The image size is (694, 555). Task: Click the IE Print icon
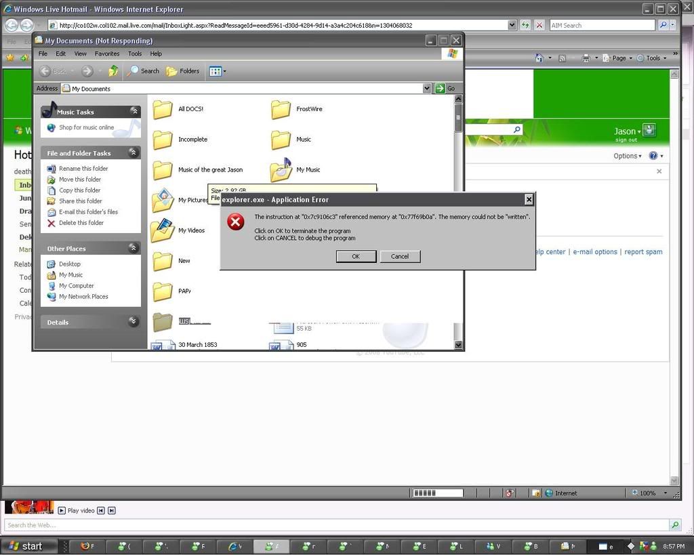tap(586, 58)
